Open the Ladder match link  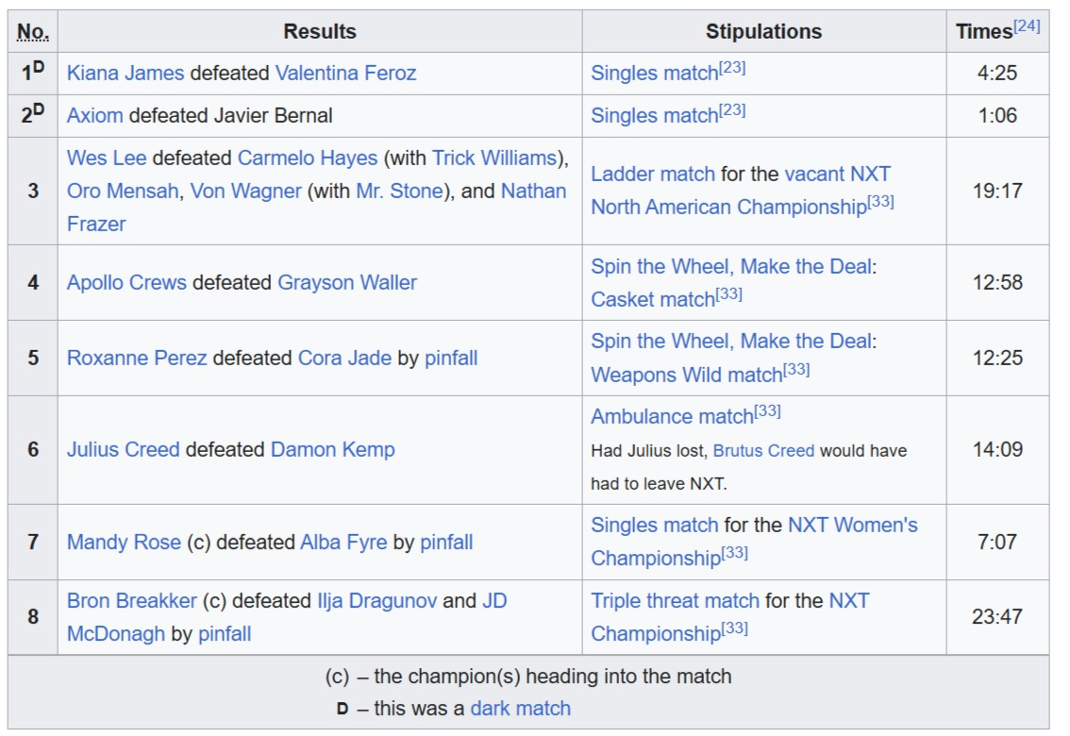coord(653,174)
